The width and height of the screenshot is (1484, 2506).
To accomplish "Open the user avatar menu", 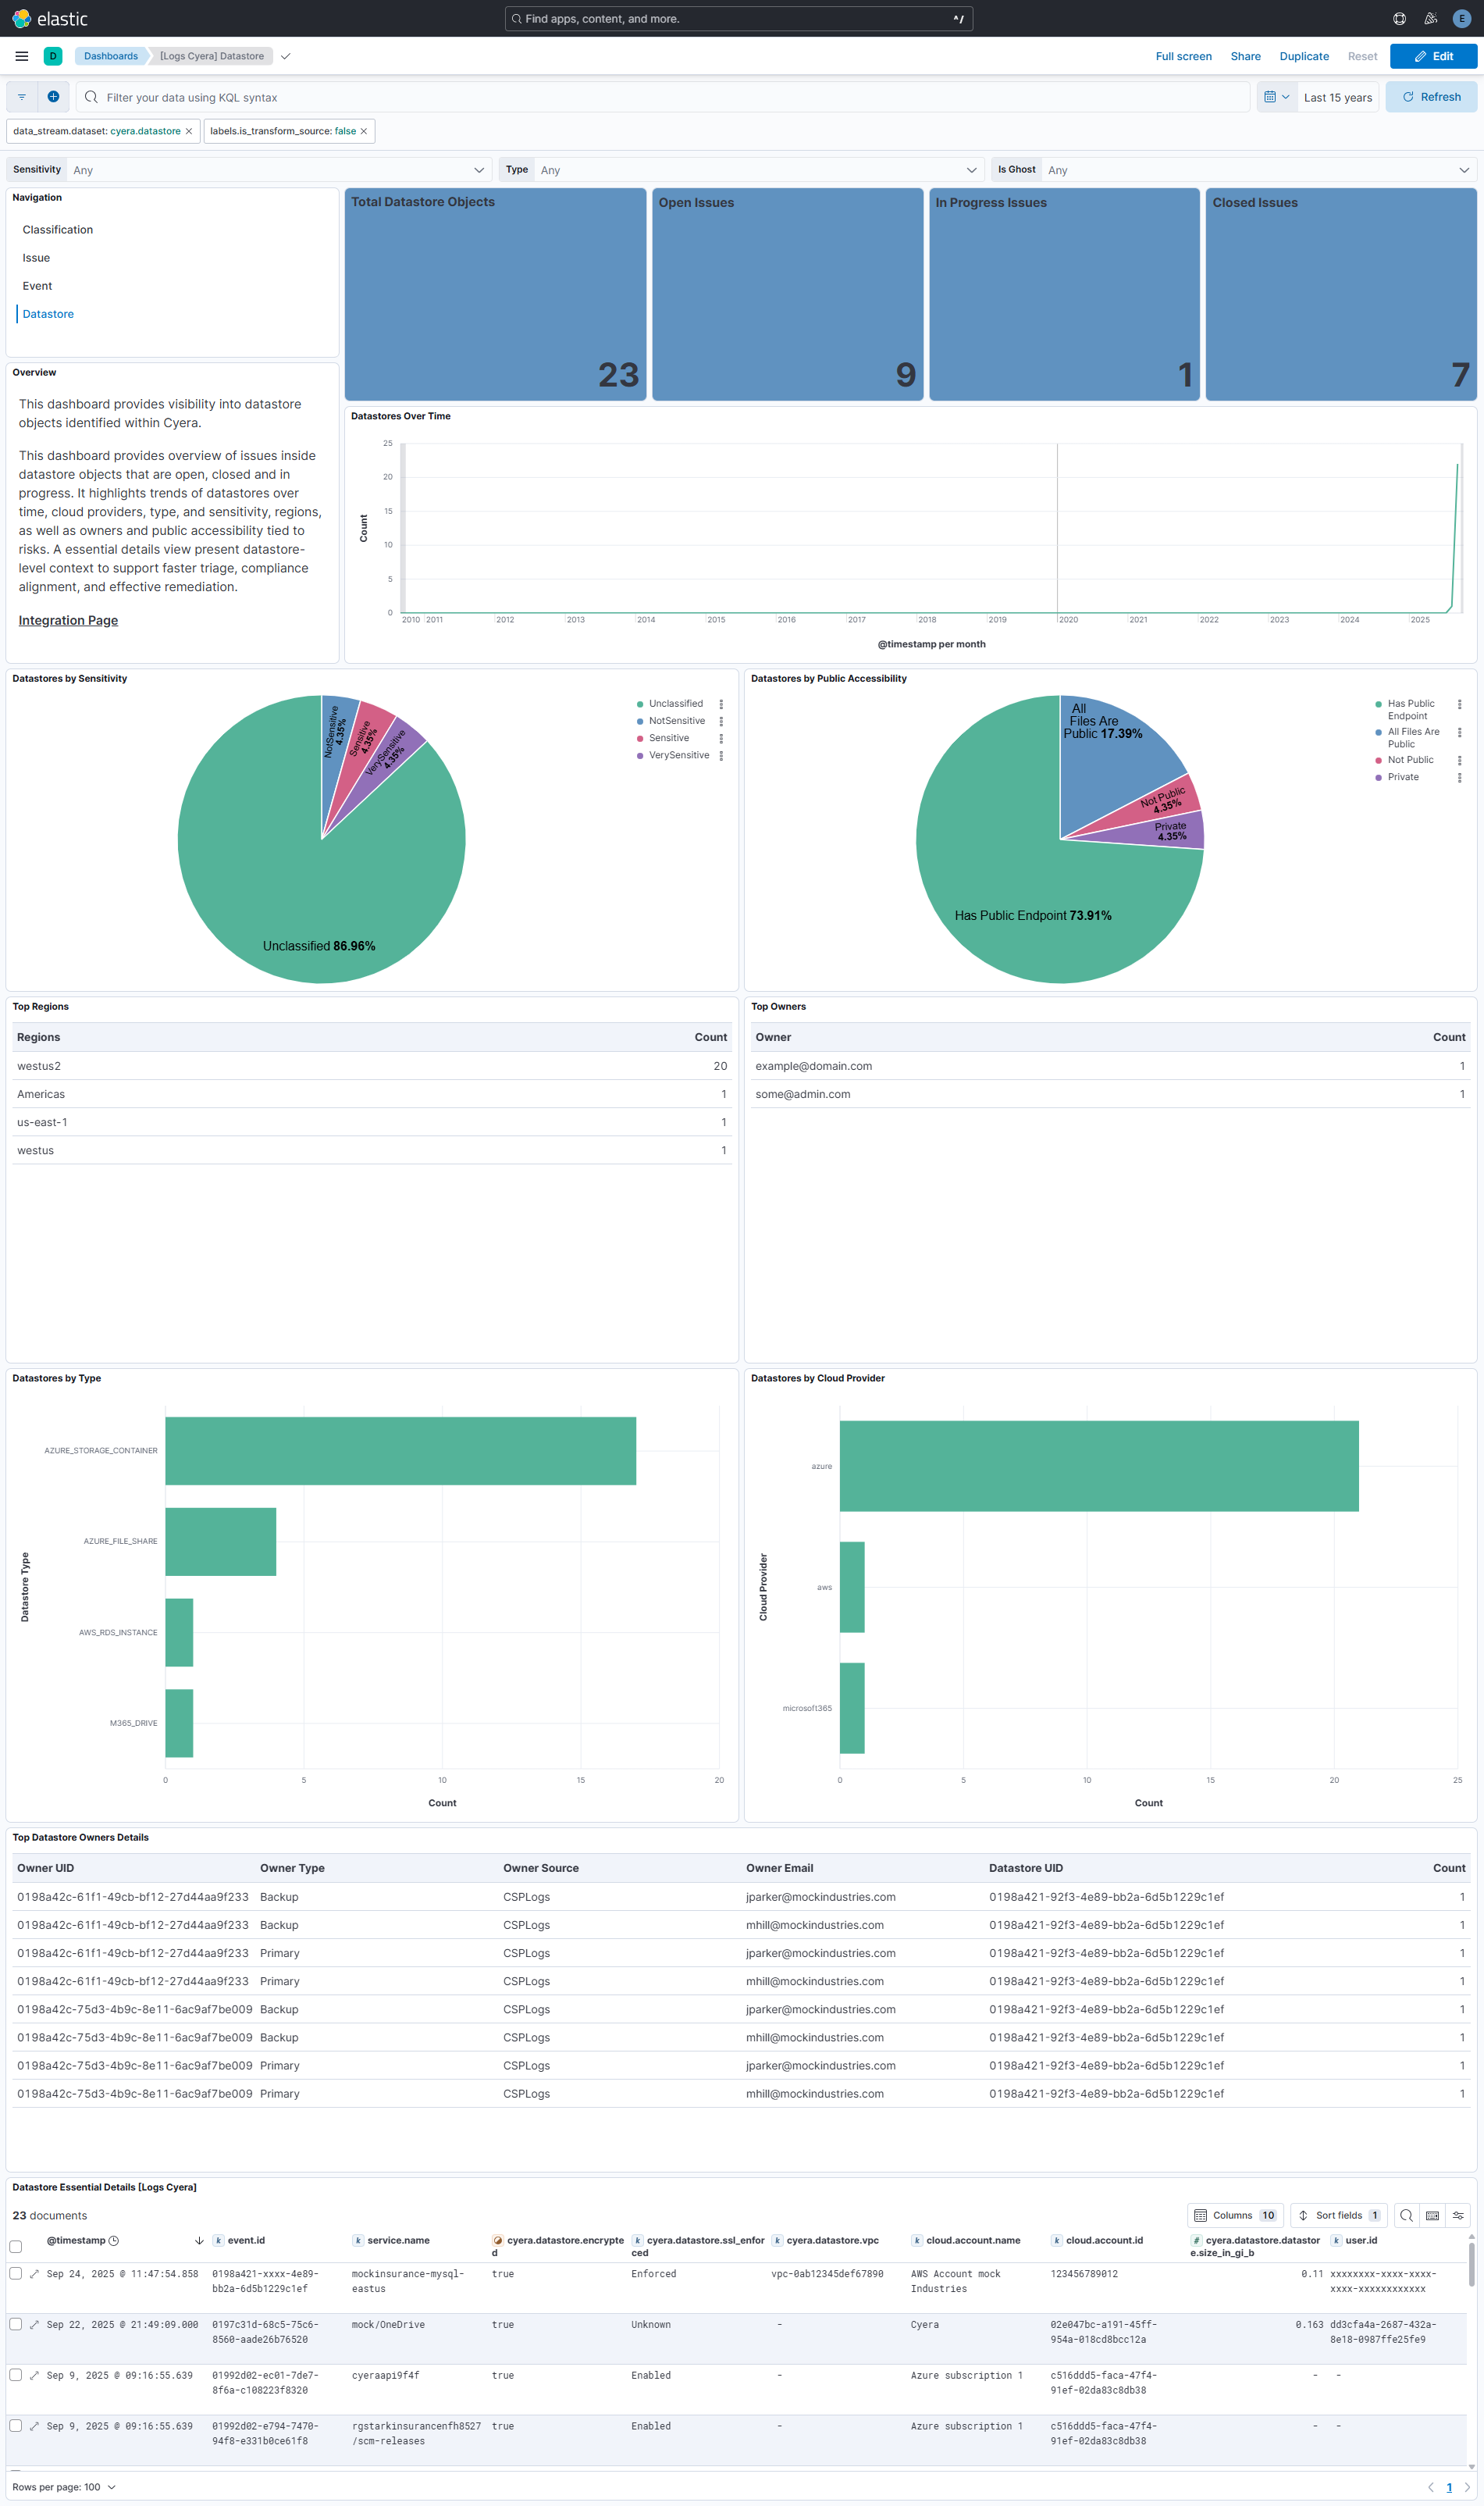I will click(x=1461, y=18).
